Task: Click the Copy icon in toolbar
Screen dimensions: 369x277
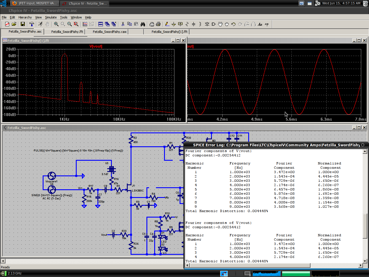Action: [129, 24]
